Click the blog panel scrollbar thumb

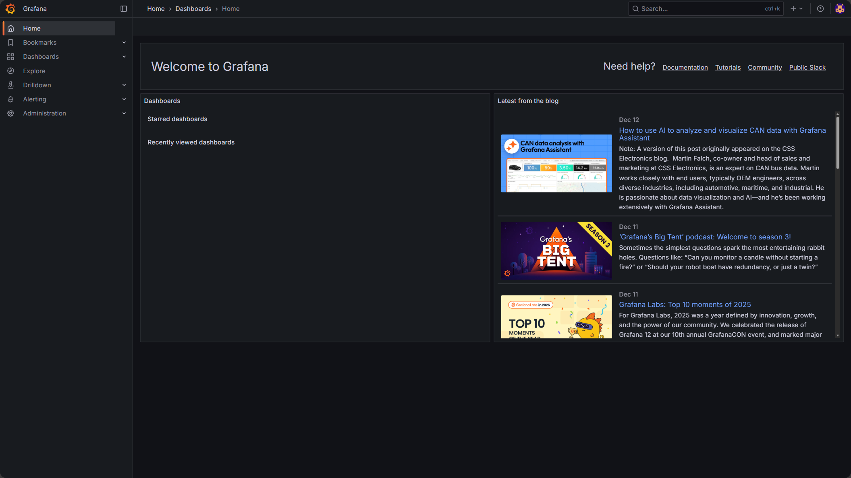(x=837, y=143)
